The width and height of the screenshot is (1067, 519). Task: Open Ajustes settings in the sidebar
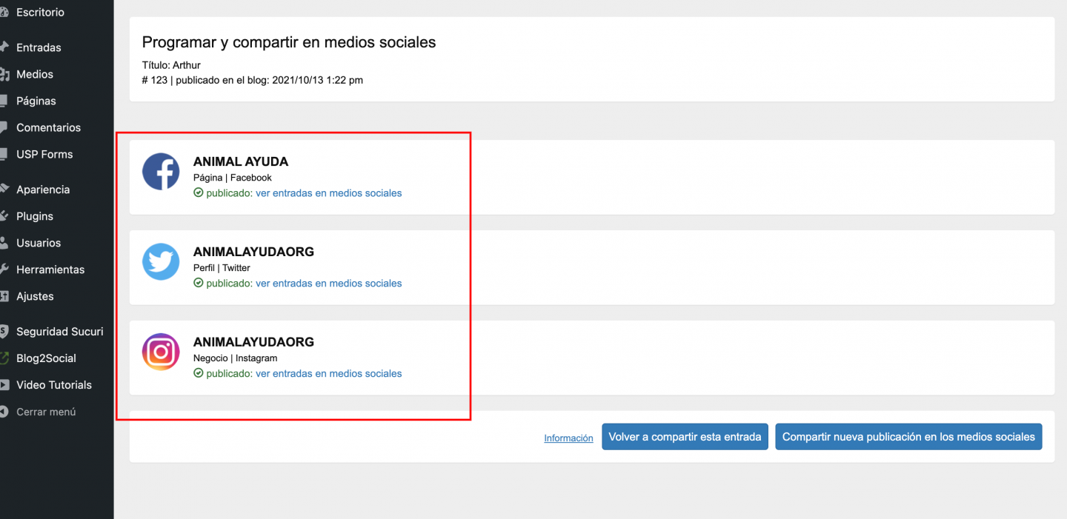tap(35, 296)
